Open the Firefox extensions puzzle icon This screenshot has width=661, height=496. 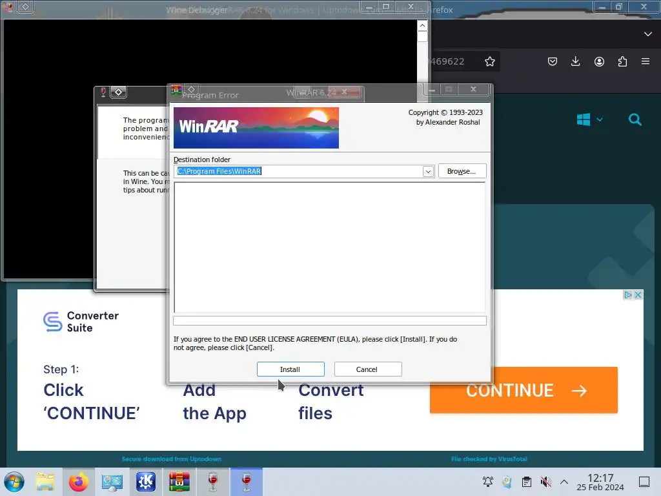point(622,61)
